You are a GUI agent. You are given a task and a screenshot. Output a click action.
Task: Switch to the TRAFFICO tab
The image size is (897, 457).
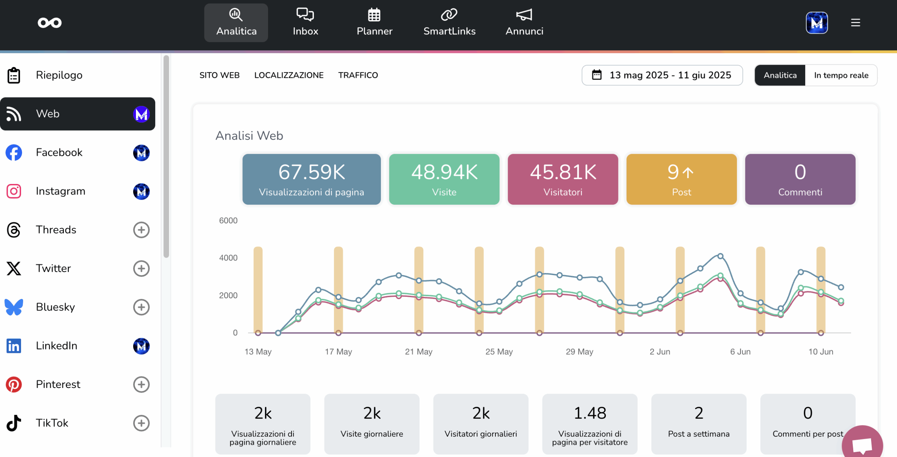coord(358,75)
